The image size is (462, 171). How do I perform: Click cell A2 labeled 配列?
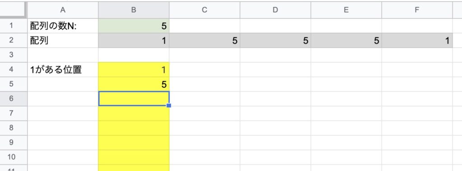(63, 40)
